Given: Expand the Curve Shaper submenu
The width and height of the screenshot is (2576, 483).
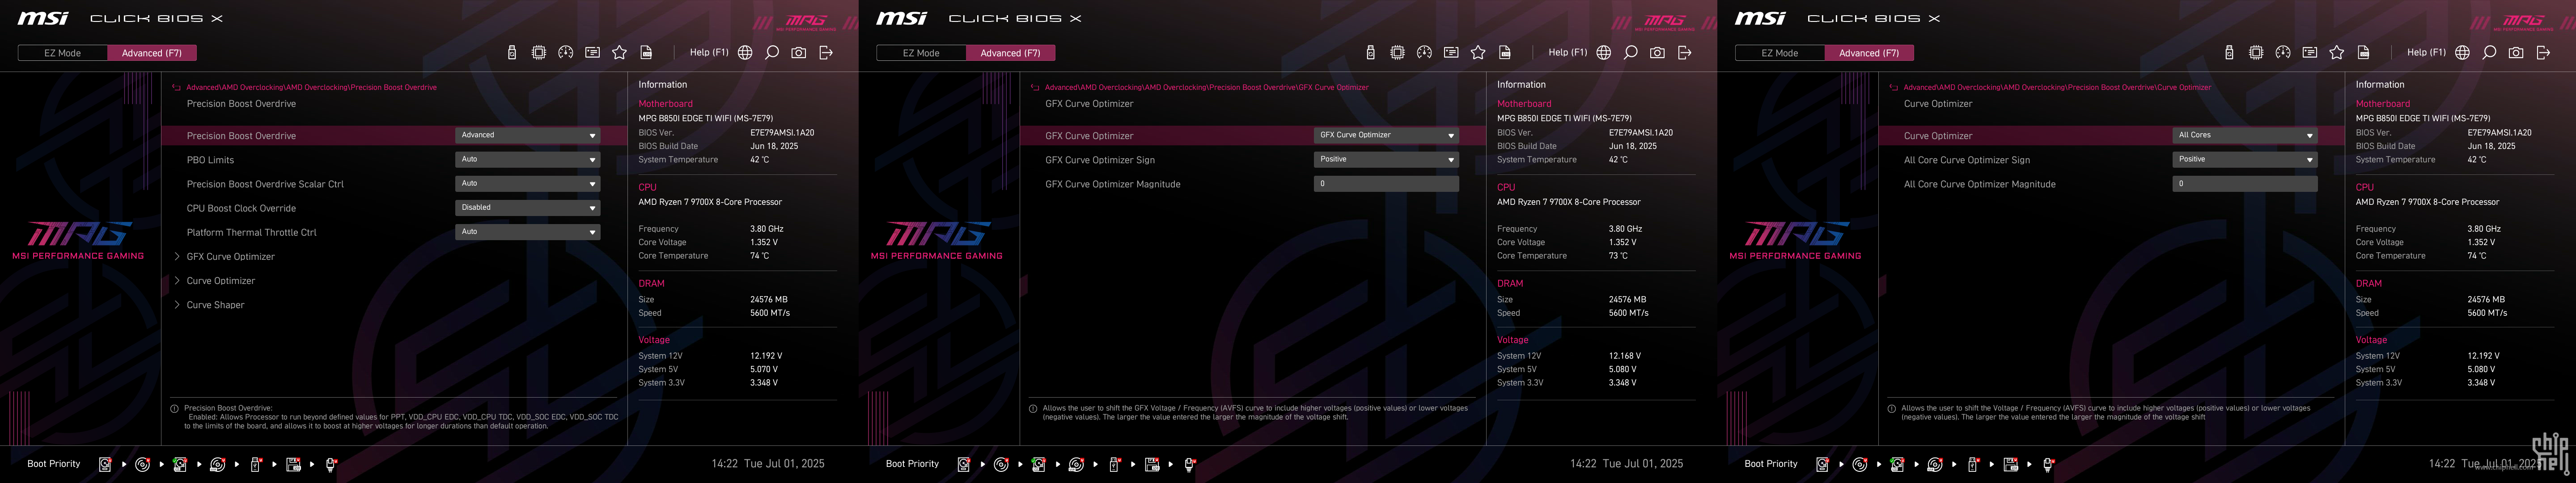Looking at the screenshot, I should pos(215,305).
